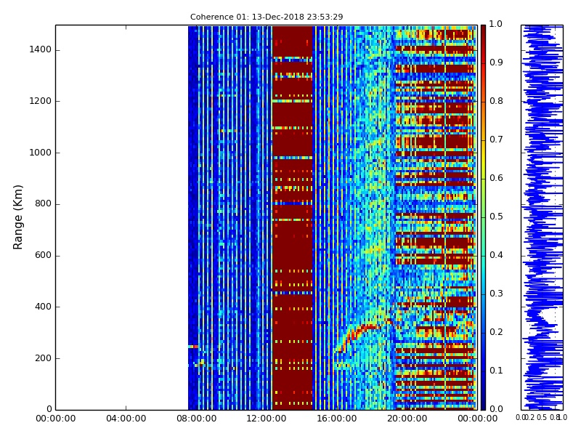The image size is (581, 436).
Task: Click the 04:00:00 time tick label
Action: (126, 419)
